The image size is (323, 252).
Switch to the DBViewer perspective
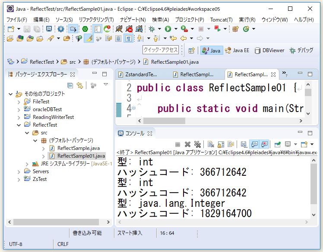pyautogui.click(x=269, y=50)
